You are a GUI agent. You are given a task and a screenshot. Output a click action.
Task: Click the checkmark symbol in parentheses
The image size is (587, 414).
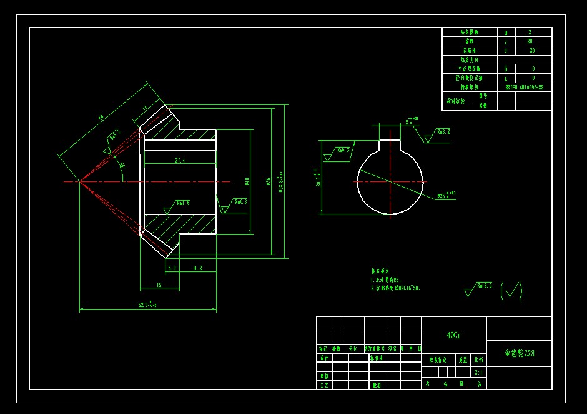(x=511, y=291)
